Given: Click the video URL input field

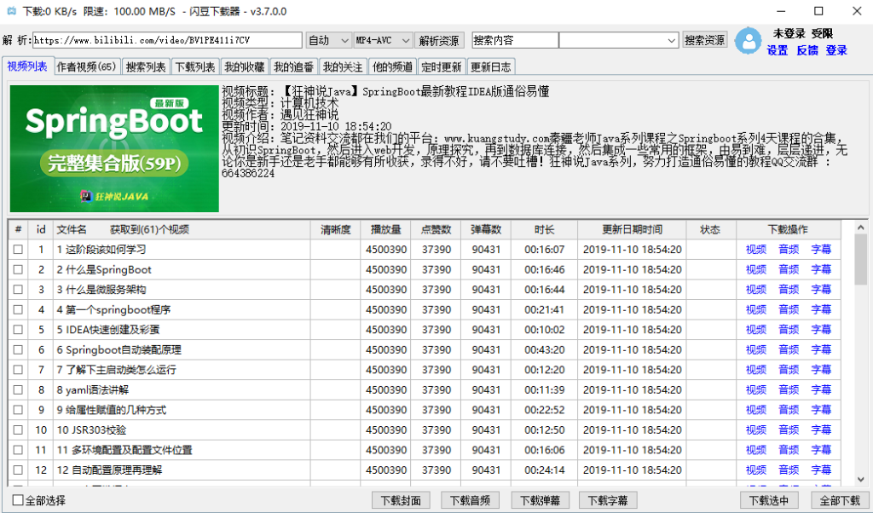Looking at the screenshot, I should (x=166, y=39).
